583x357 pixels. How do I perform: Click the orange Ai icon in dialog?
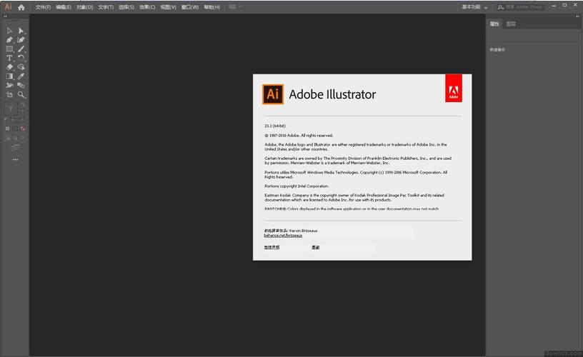click(273, 94)
